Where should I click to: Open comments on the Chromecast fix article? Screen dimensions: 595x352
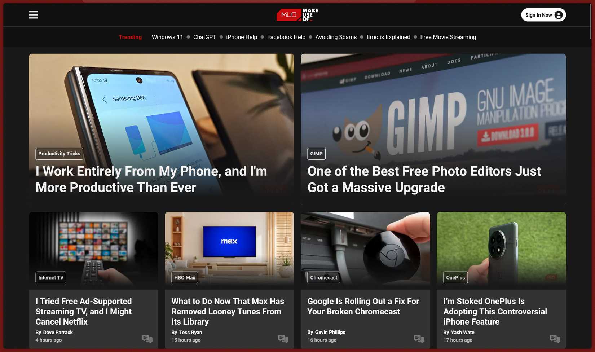coord(419,339)
